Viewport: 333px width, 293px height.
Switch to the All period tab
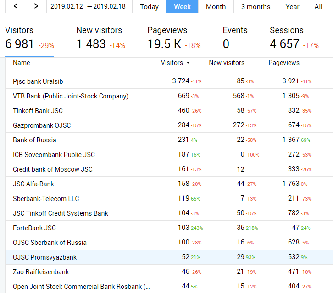point(318,6)
